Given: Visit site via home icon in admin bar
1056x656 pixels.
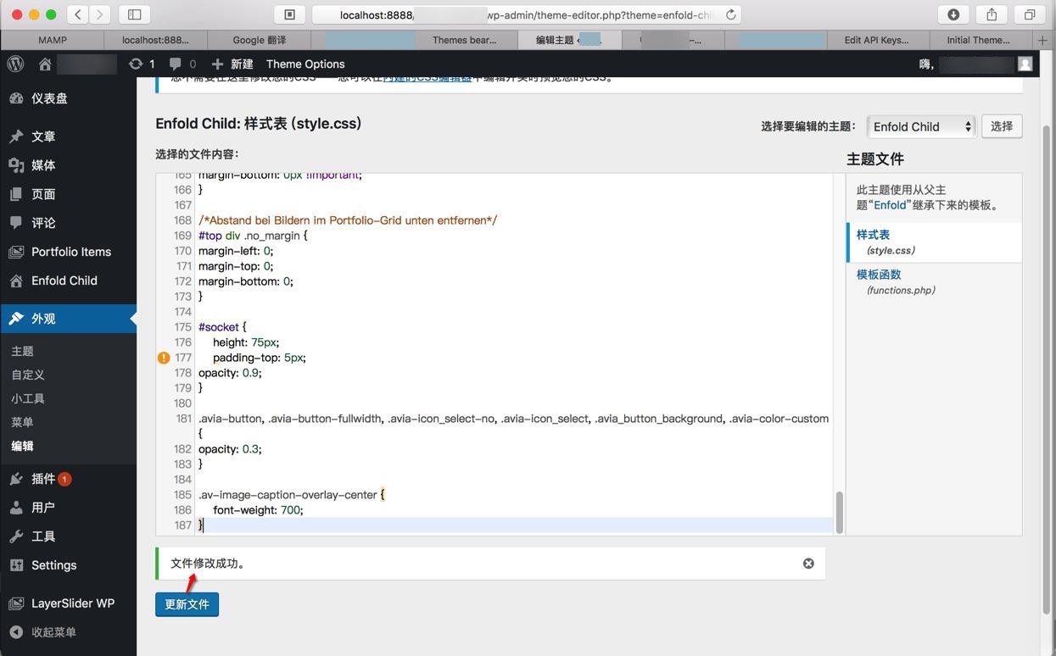Looking at the screenshot, I should pos(45,64).
